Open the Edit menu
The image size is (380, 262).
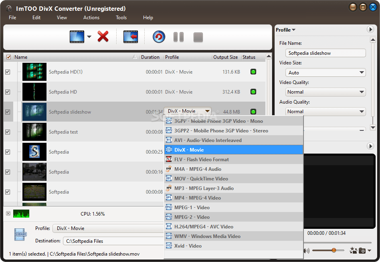click(36, 18)
